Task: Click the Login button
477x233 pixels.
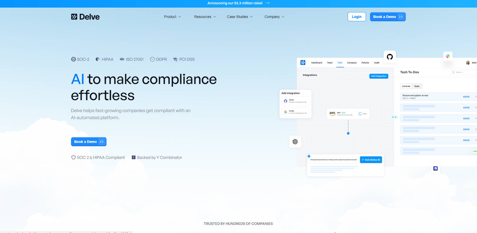Action: pyautogui.click(x=357, y=17)
